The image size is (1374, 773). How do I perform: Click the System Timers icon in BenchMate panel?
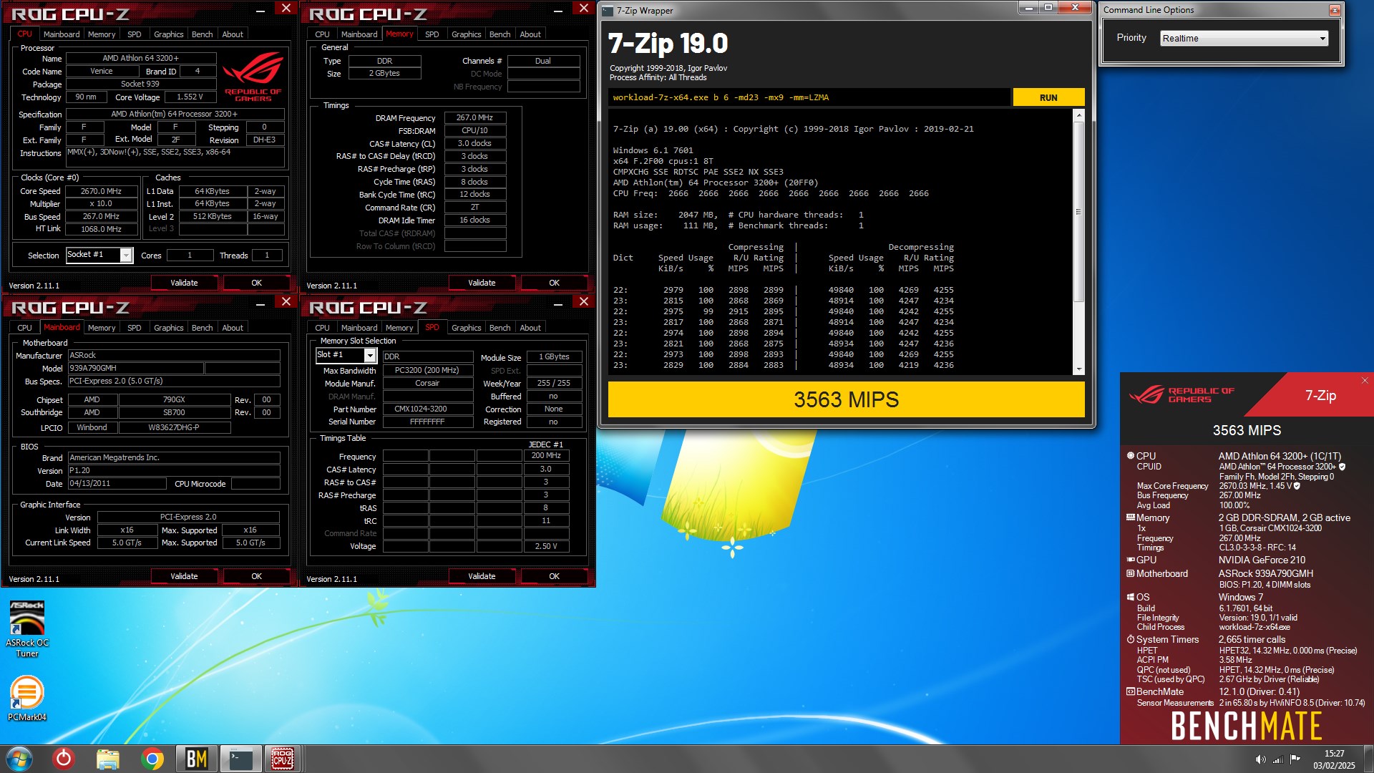click(x=1131, y=639)
